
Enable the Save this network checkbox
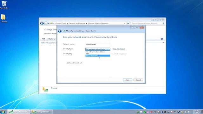[x=68, y=63]
